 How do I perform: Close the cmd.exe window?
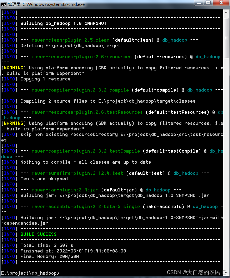point(221,3)
